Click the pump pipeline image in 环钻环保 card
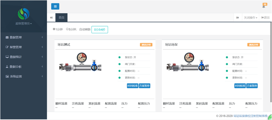The height and width of the screenshot is (120, 272). click(188, 62)
